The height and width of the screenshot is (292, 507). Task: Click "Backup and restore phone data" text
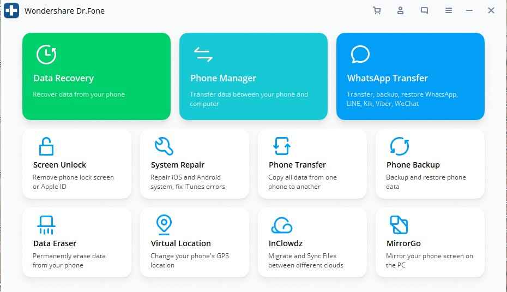[426, 182]
